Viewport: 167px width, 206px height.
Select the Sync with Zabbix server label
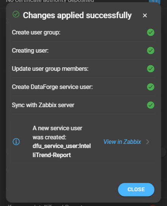43,105
